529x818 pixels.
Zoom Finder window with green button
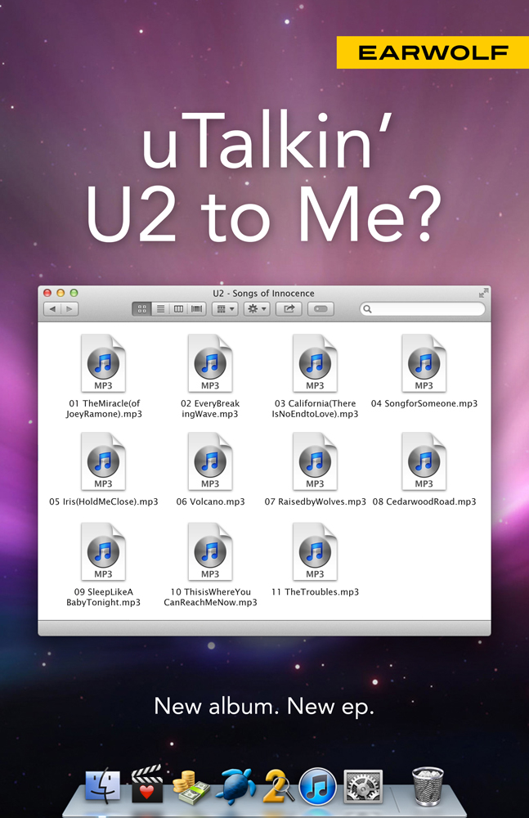click(74, 293)
